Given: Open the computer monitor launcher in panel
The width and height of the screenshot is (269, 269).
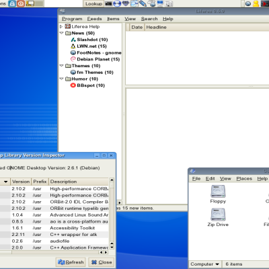Looking at the screenshot, I should [x=160, y=3].
